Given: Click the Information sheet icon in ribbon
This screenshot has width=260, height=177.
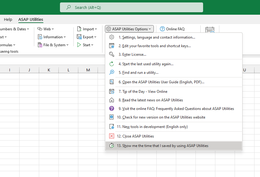Looking at the screenshot, I should (40, 37).
